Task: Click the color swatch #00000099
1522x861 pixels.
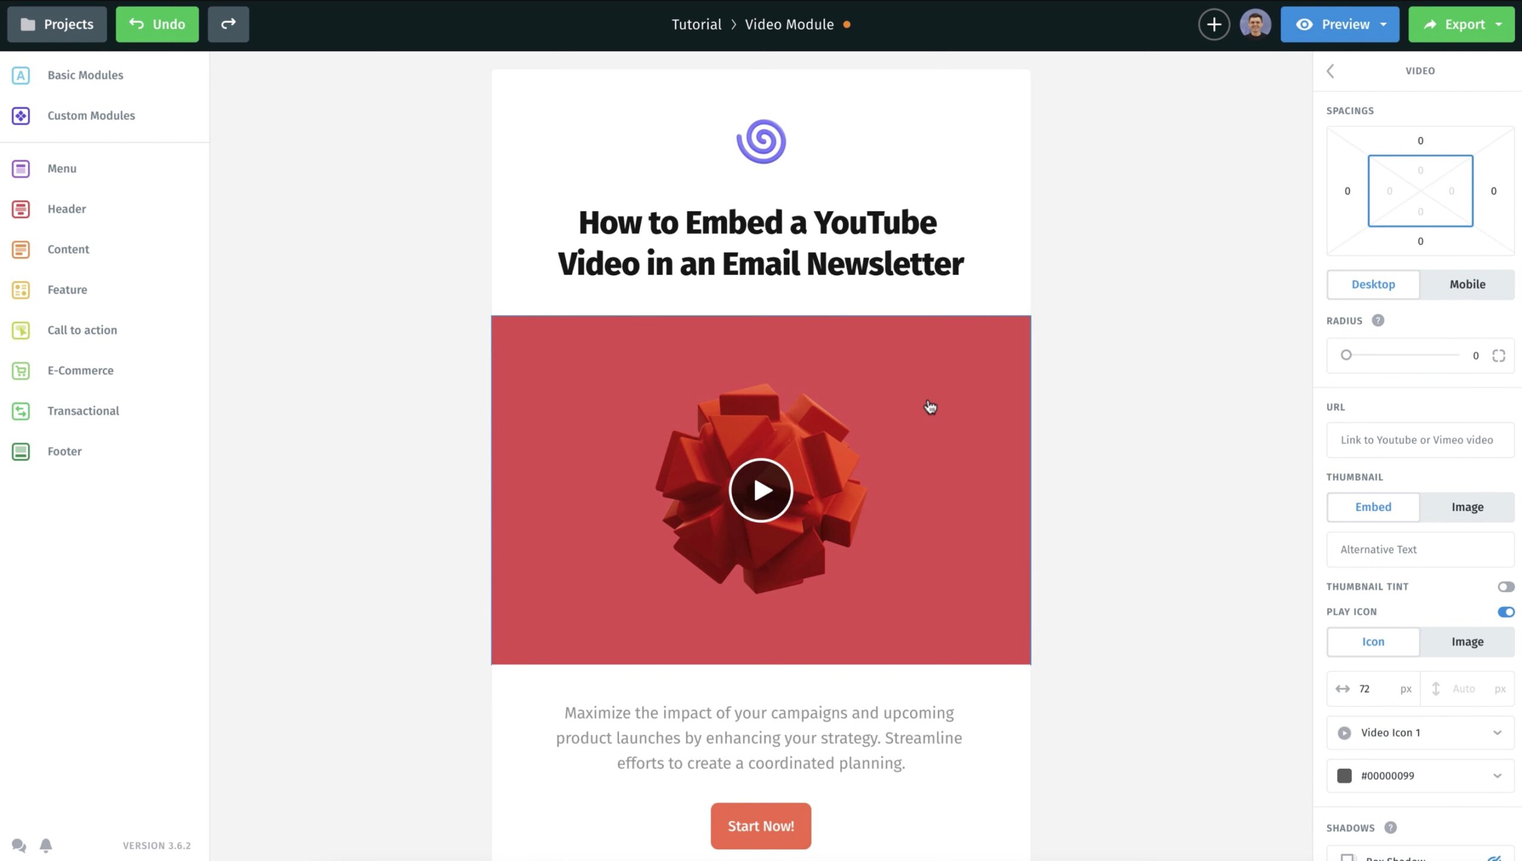Action: point(1344,775)
